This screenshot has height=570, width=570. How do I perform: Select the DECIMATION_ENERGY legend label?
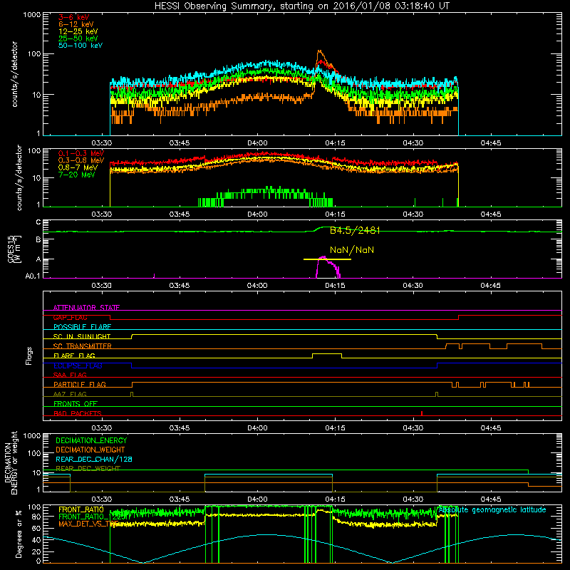(x=91, y=440)
